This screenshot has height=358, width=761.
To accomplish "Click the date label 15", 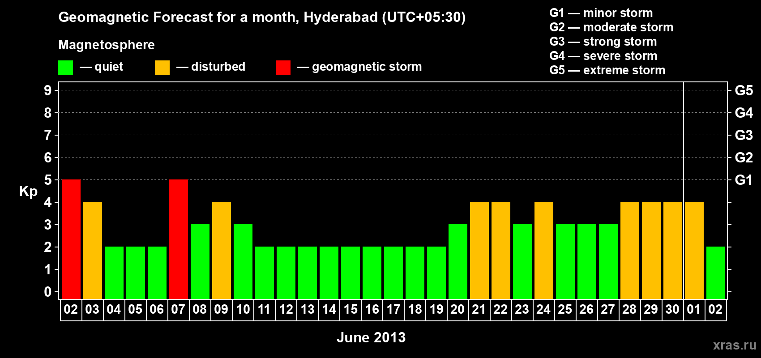I will [351, 310].
